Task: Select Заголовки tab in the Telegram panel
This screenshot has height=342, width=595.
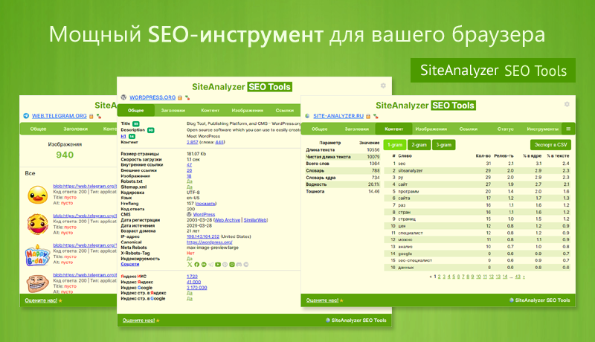Action: (76, 129)
